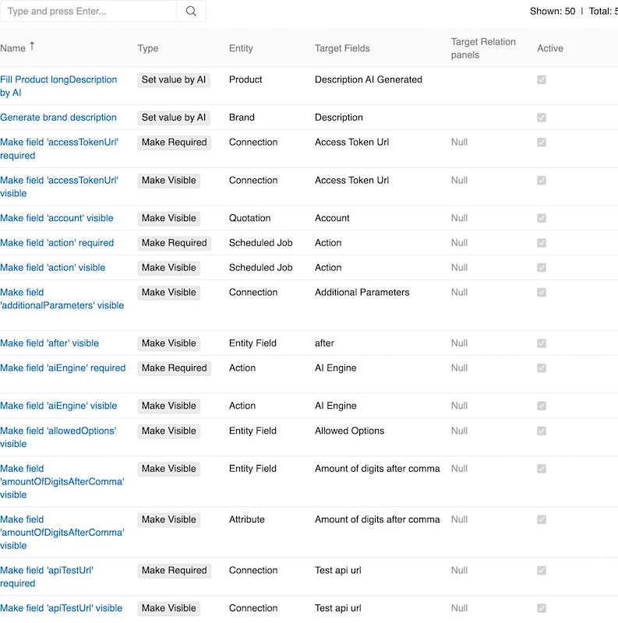Click Null cell in 'account' visible row
The width and height of the screenshot is (618, 623).
(459, 218)
